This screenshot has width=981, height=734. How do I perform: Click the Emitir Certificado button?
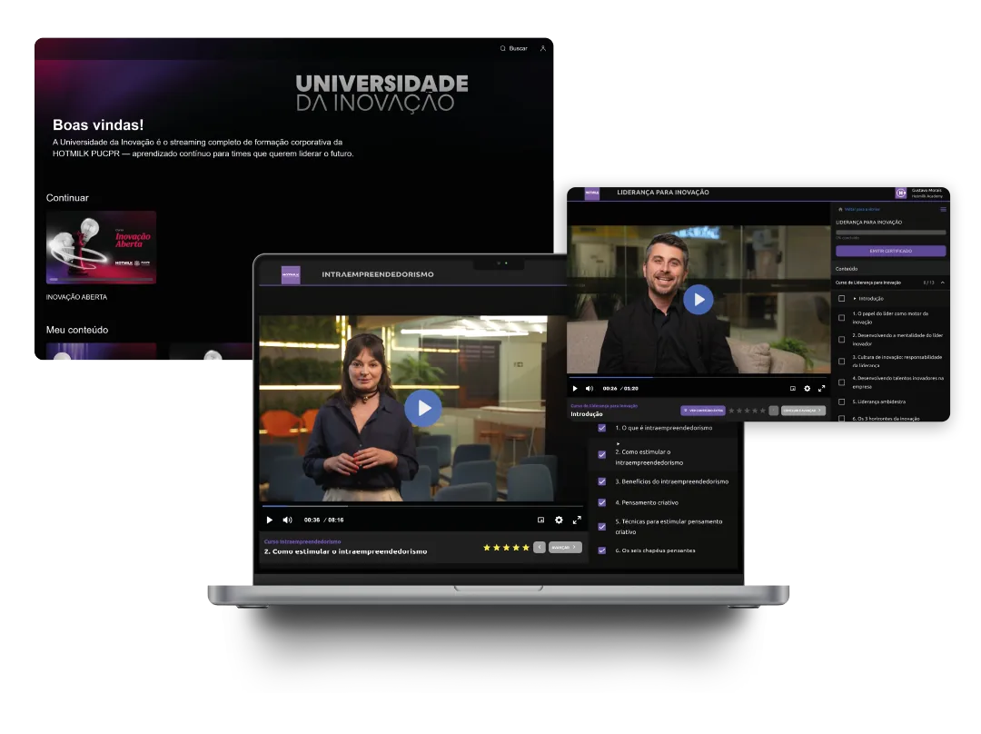890,251
